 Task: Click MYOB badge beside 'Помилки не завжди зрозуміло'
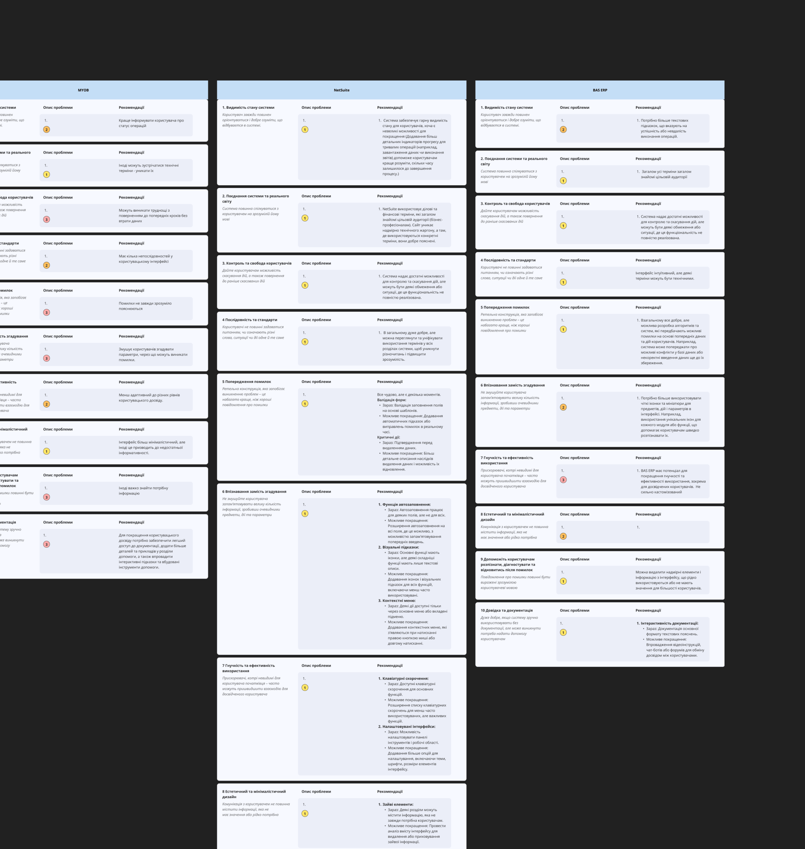click(x=46, y=313)
